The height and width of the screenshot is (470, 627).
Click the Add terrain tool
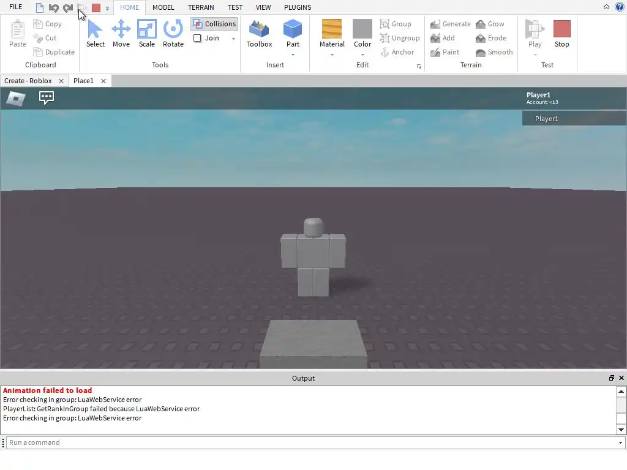click(443, 38)
